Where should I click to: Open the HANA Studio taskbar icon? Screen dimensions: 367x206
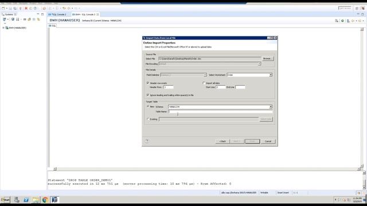pos(54,200)
